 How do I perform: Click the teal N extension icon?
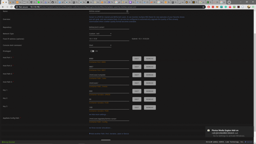[x=221, y=7]
